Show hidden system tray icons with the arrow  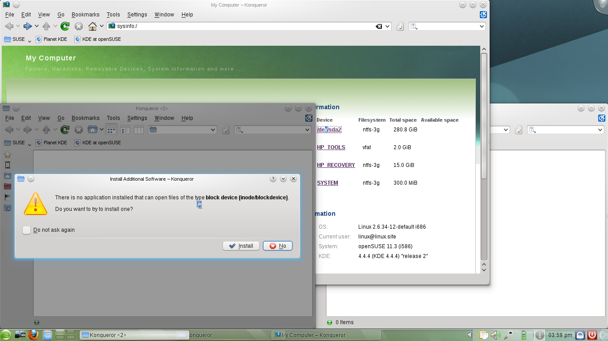(470, 335)
